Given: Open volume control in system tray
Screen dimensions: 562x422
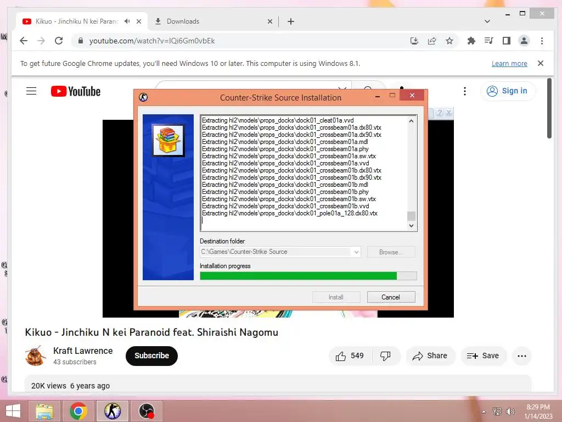Looking at the screenshot, I should (x=510, y=412).
